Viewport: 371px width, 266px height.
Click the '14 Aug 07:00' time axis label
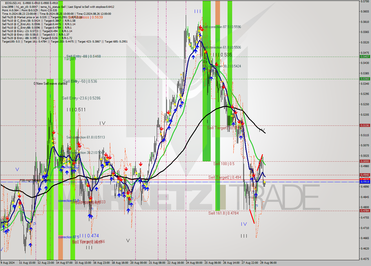pyautogui.click(x=64, y=263)
